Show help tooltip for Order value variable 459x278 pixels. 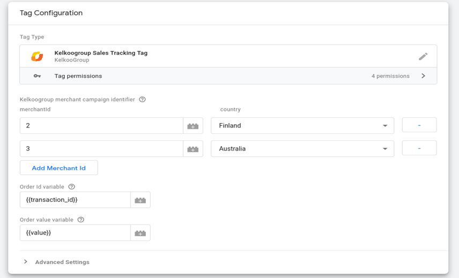click(x=81, y=220)
